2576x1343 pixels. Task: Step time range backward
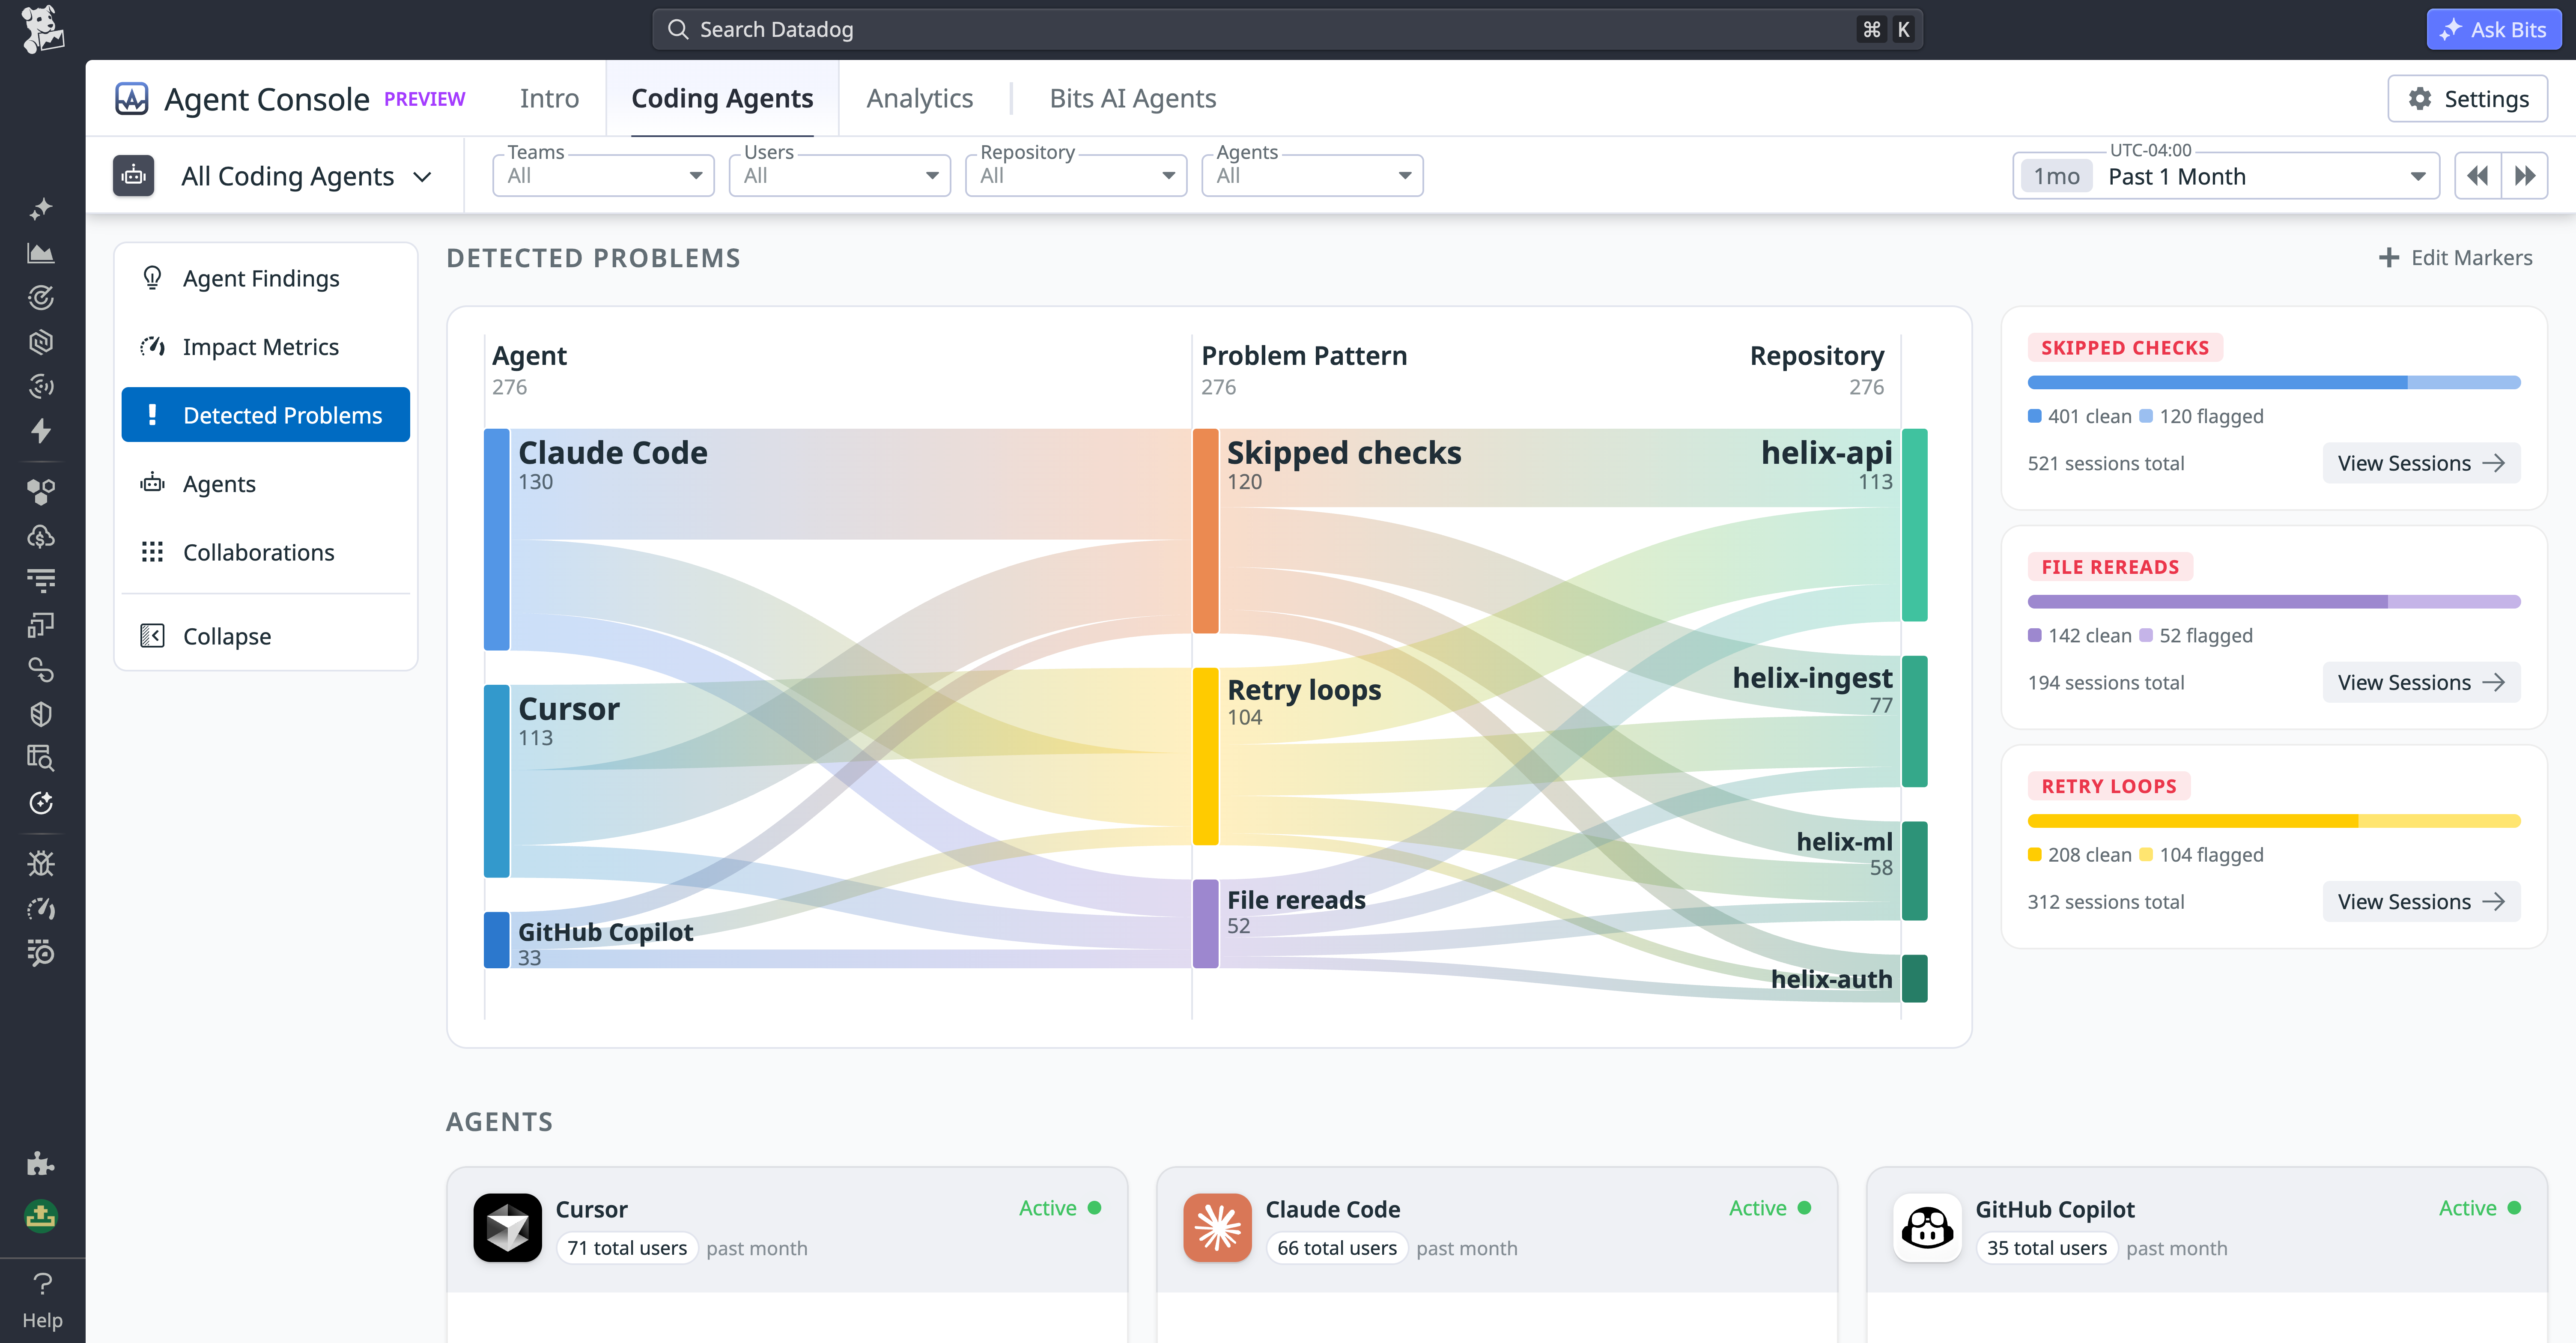pyautogui.click(x=2477, y=176)
